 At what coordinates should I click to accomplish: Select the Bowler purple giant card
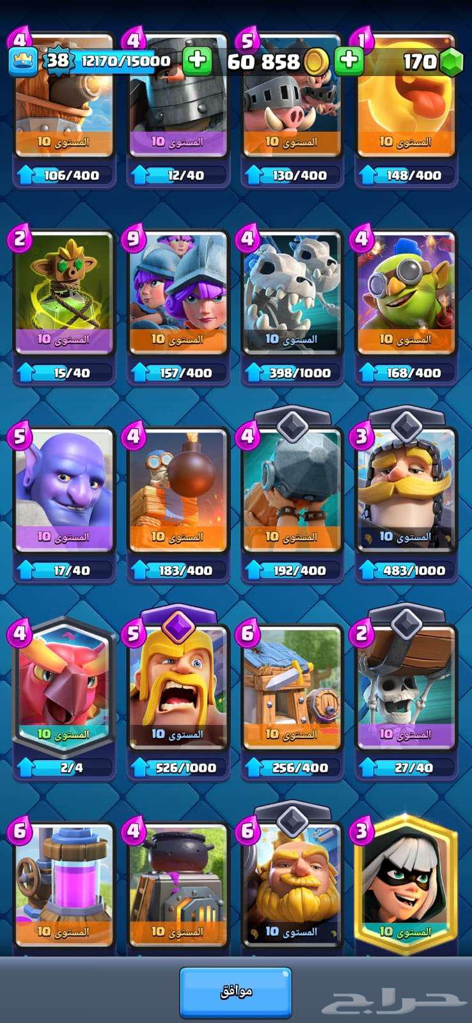click(x=63, y=490)
